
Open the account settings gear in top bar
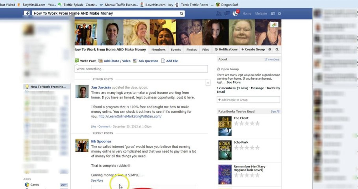click(x=279, y=14)
